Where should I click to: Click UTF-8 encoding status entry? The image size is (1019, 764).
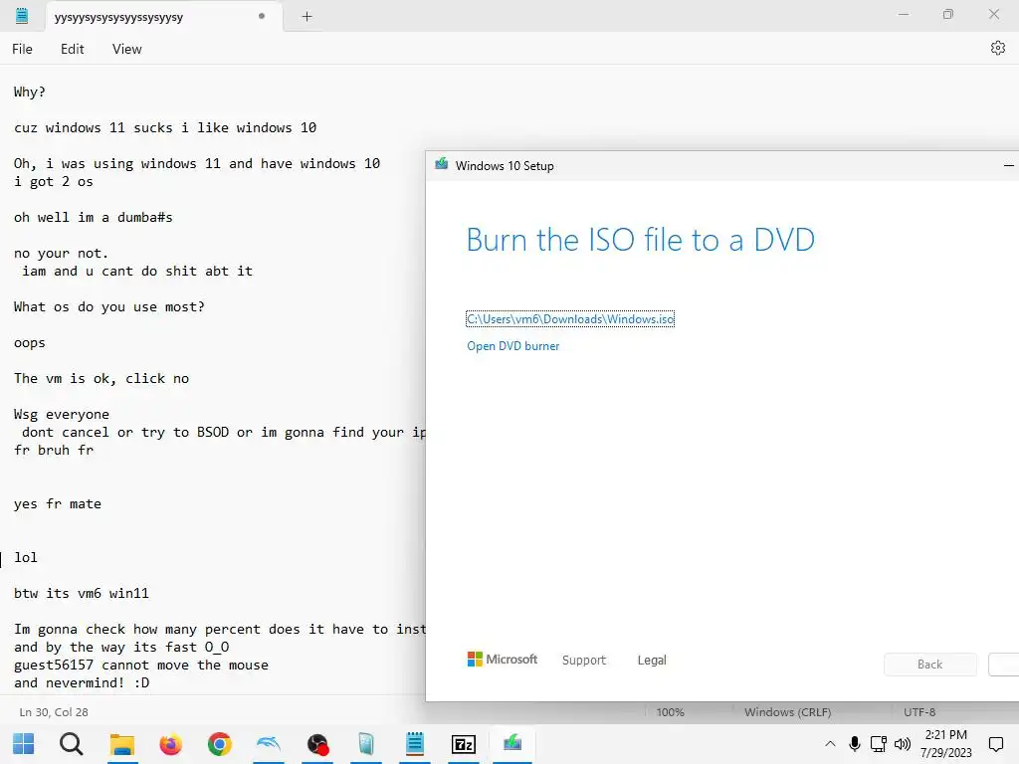919,712
